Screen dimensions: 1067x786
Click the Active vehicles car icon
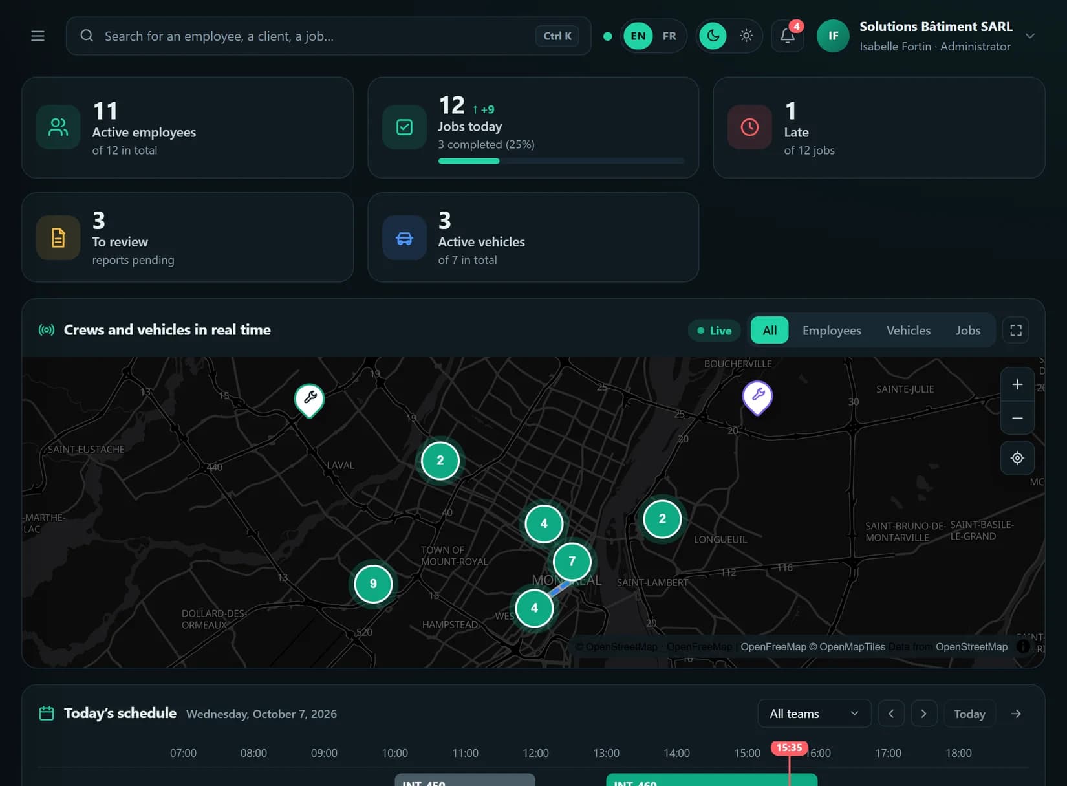tap(404, 237)
